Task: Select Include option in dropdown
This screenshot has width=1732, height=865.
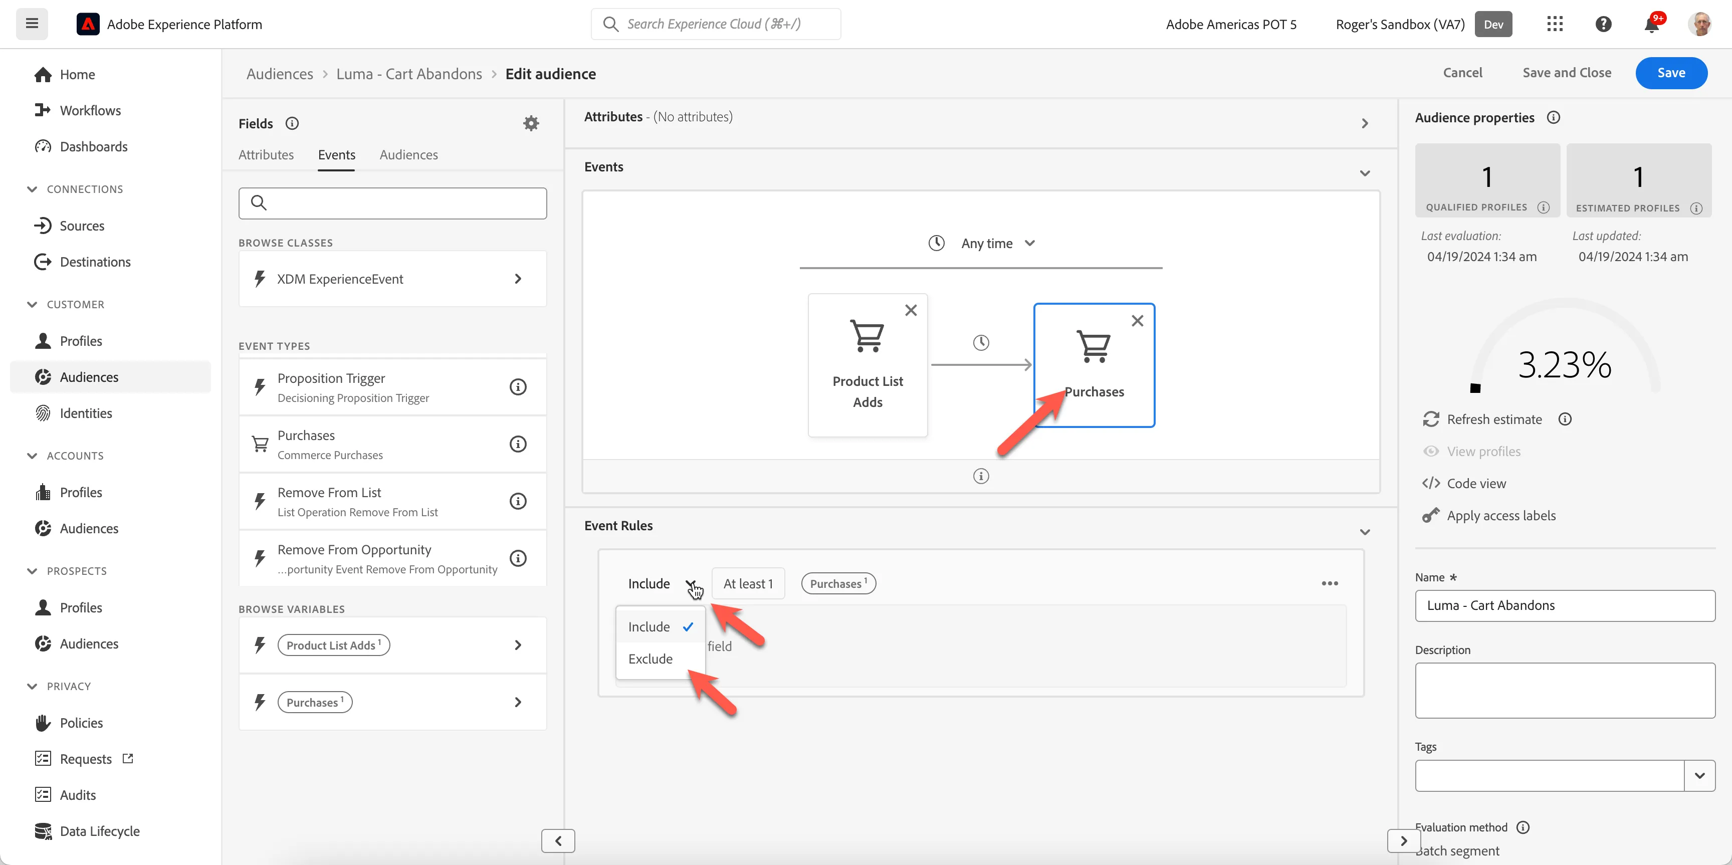Action: (660, 626)
